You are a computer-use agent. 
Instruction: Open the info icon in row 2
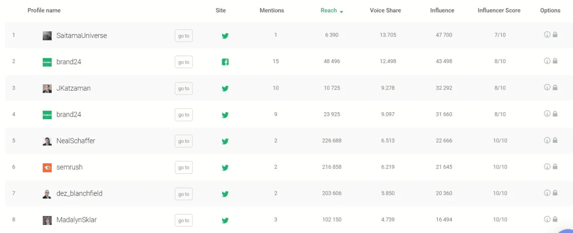pos(547,61)
